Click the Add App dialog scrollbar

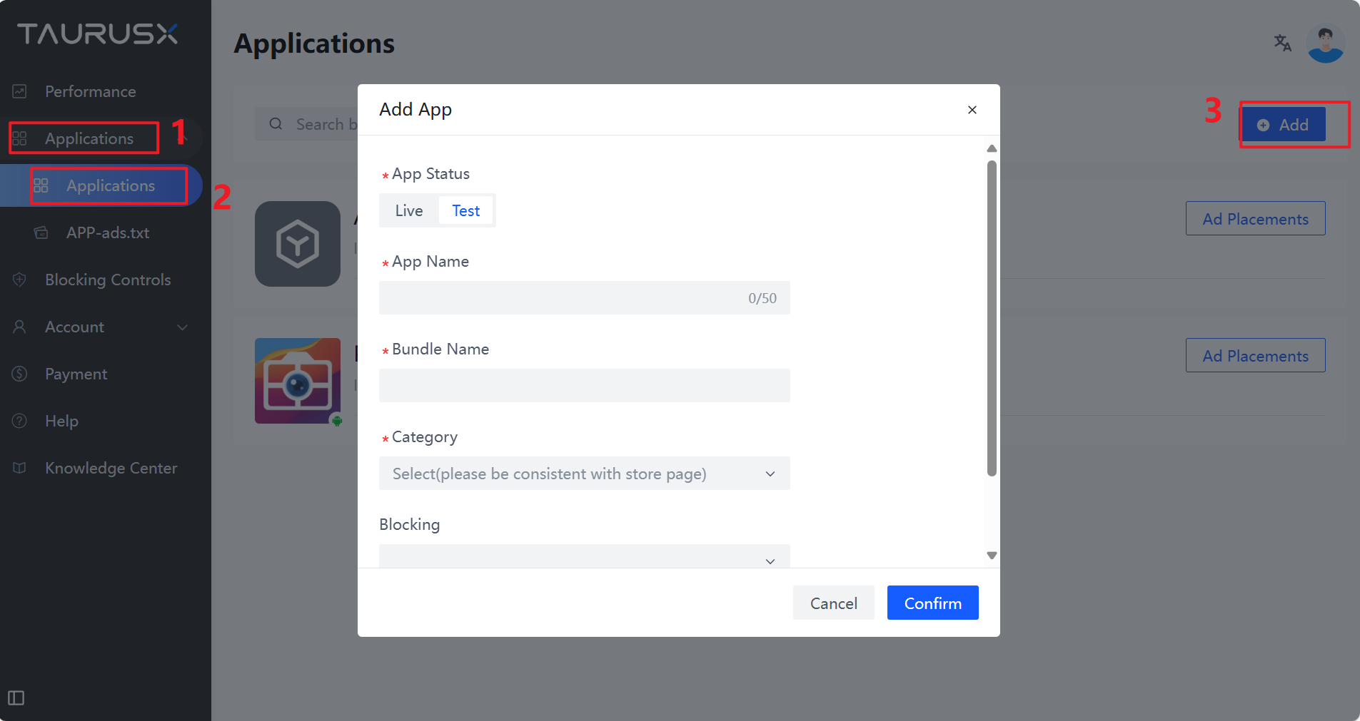point(992,318)
